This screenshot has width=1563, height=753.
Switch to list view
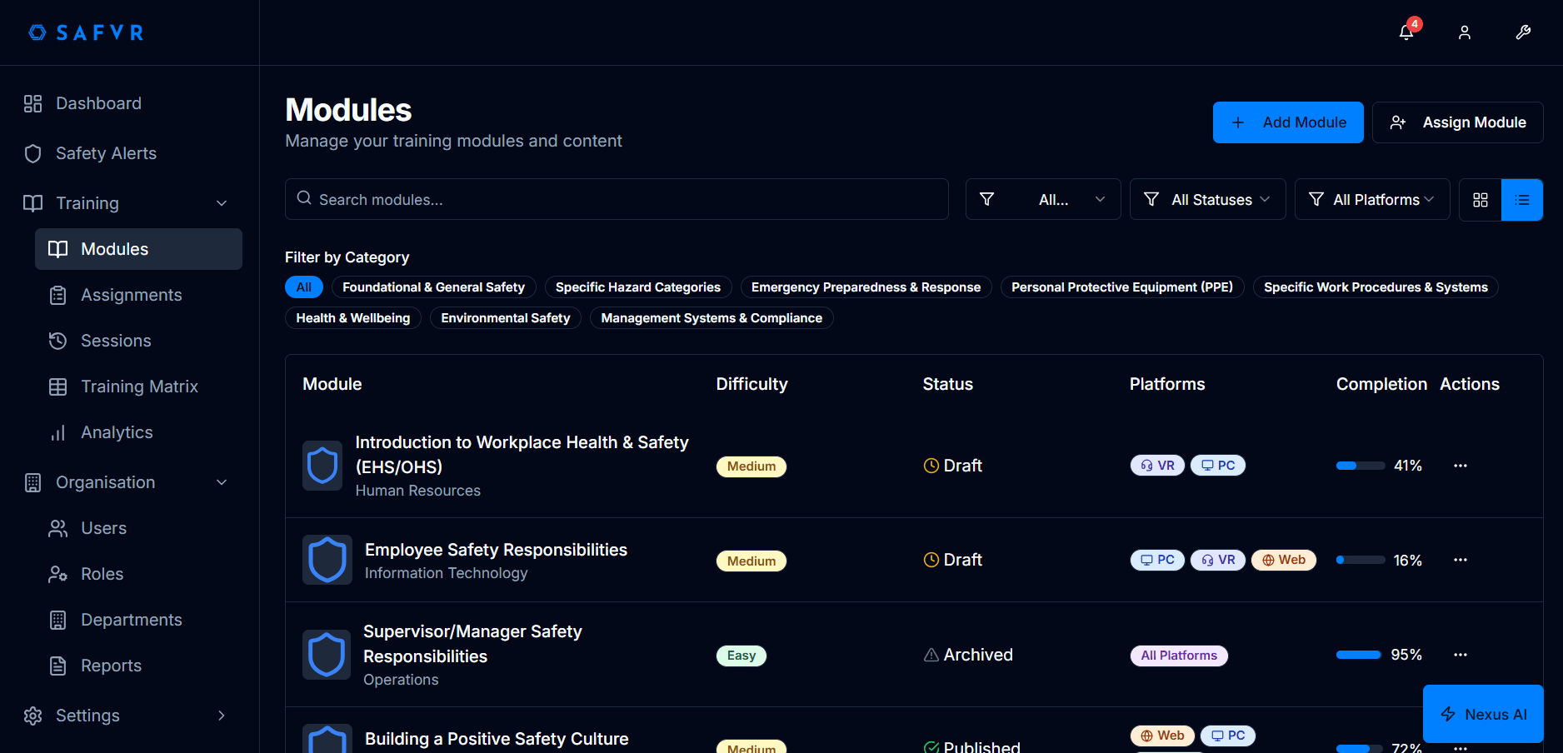[1522, 200]
